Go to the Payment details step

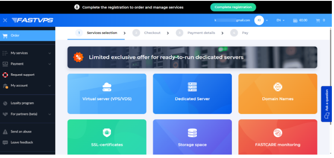tap(195, 33)
